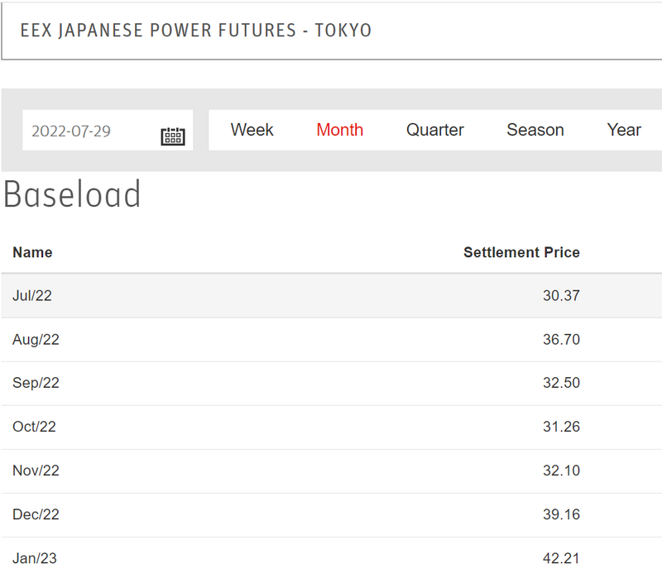Pick the Oct/22 contract name
Viewport: 662px width, 578px height.
34,427
